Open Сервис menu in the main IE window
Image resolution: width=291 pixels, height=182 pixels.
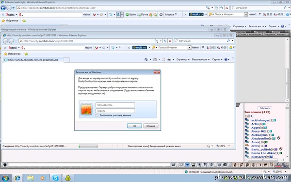click(274, 26)
